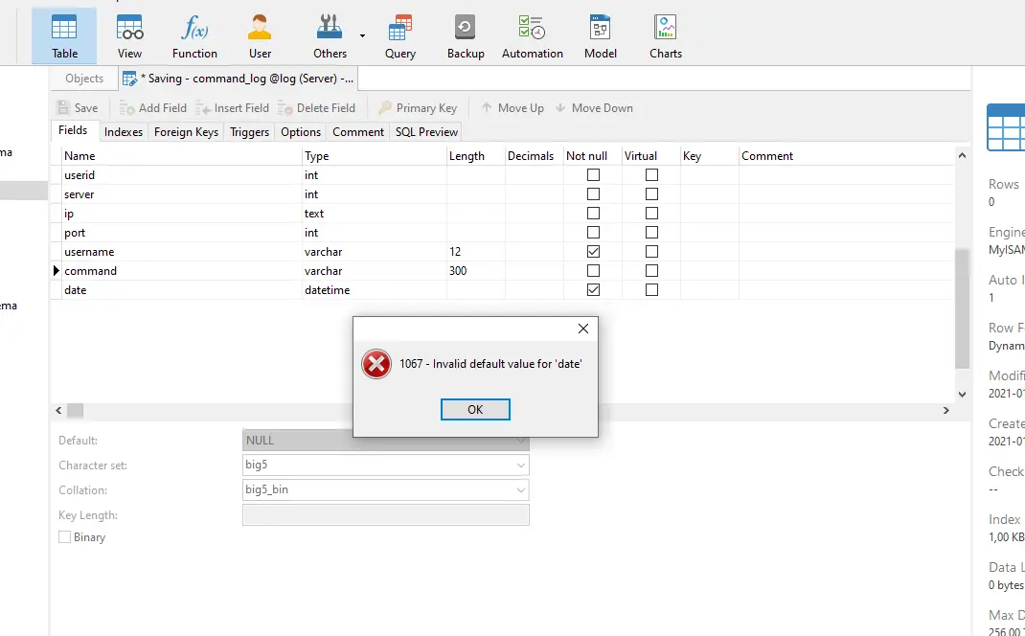Open the Table objects icon
Screen dimensions: 1025x636
click(x=64, y=35)
